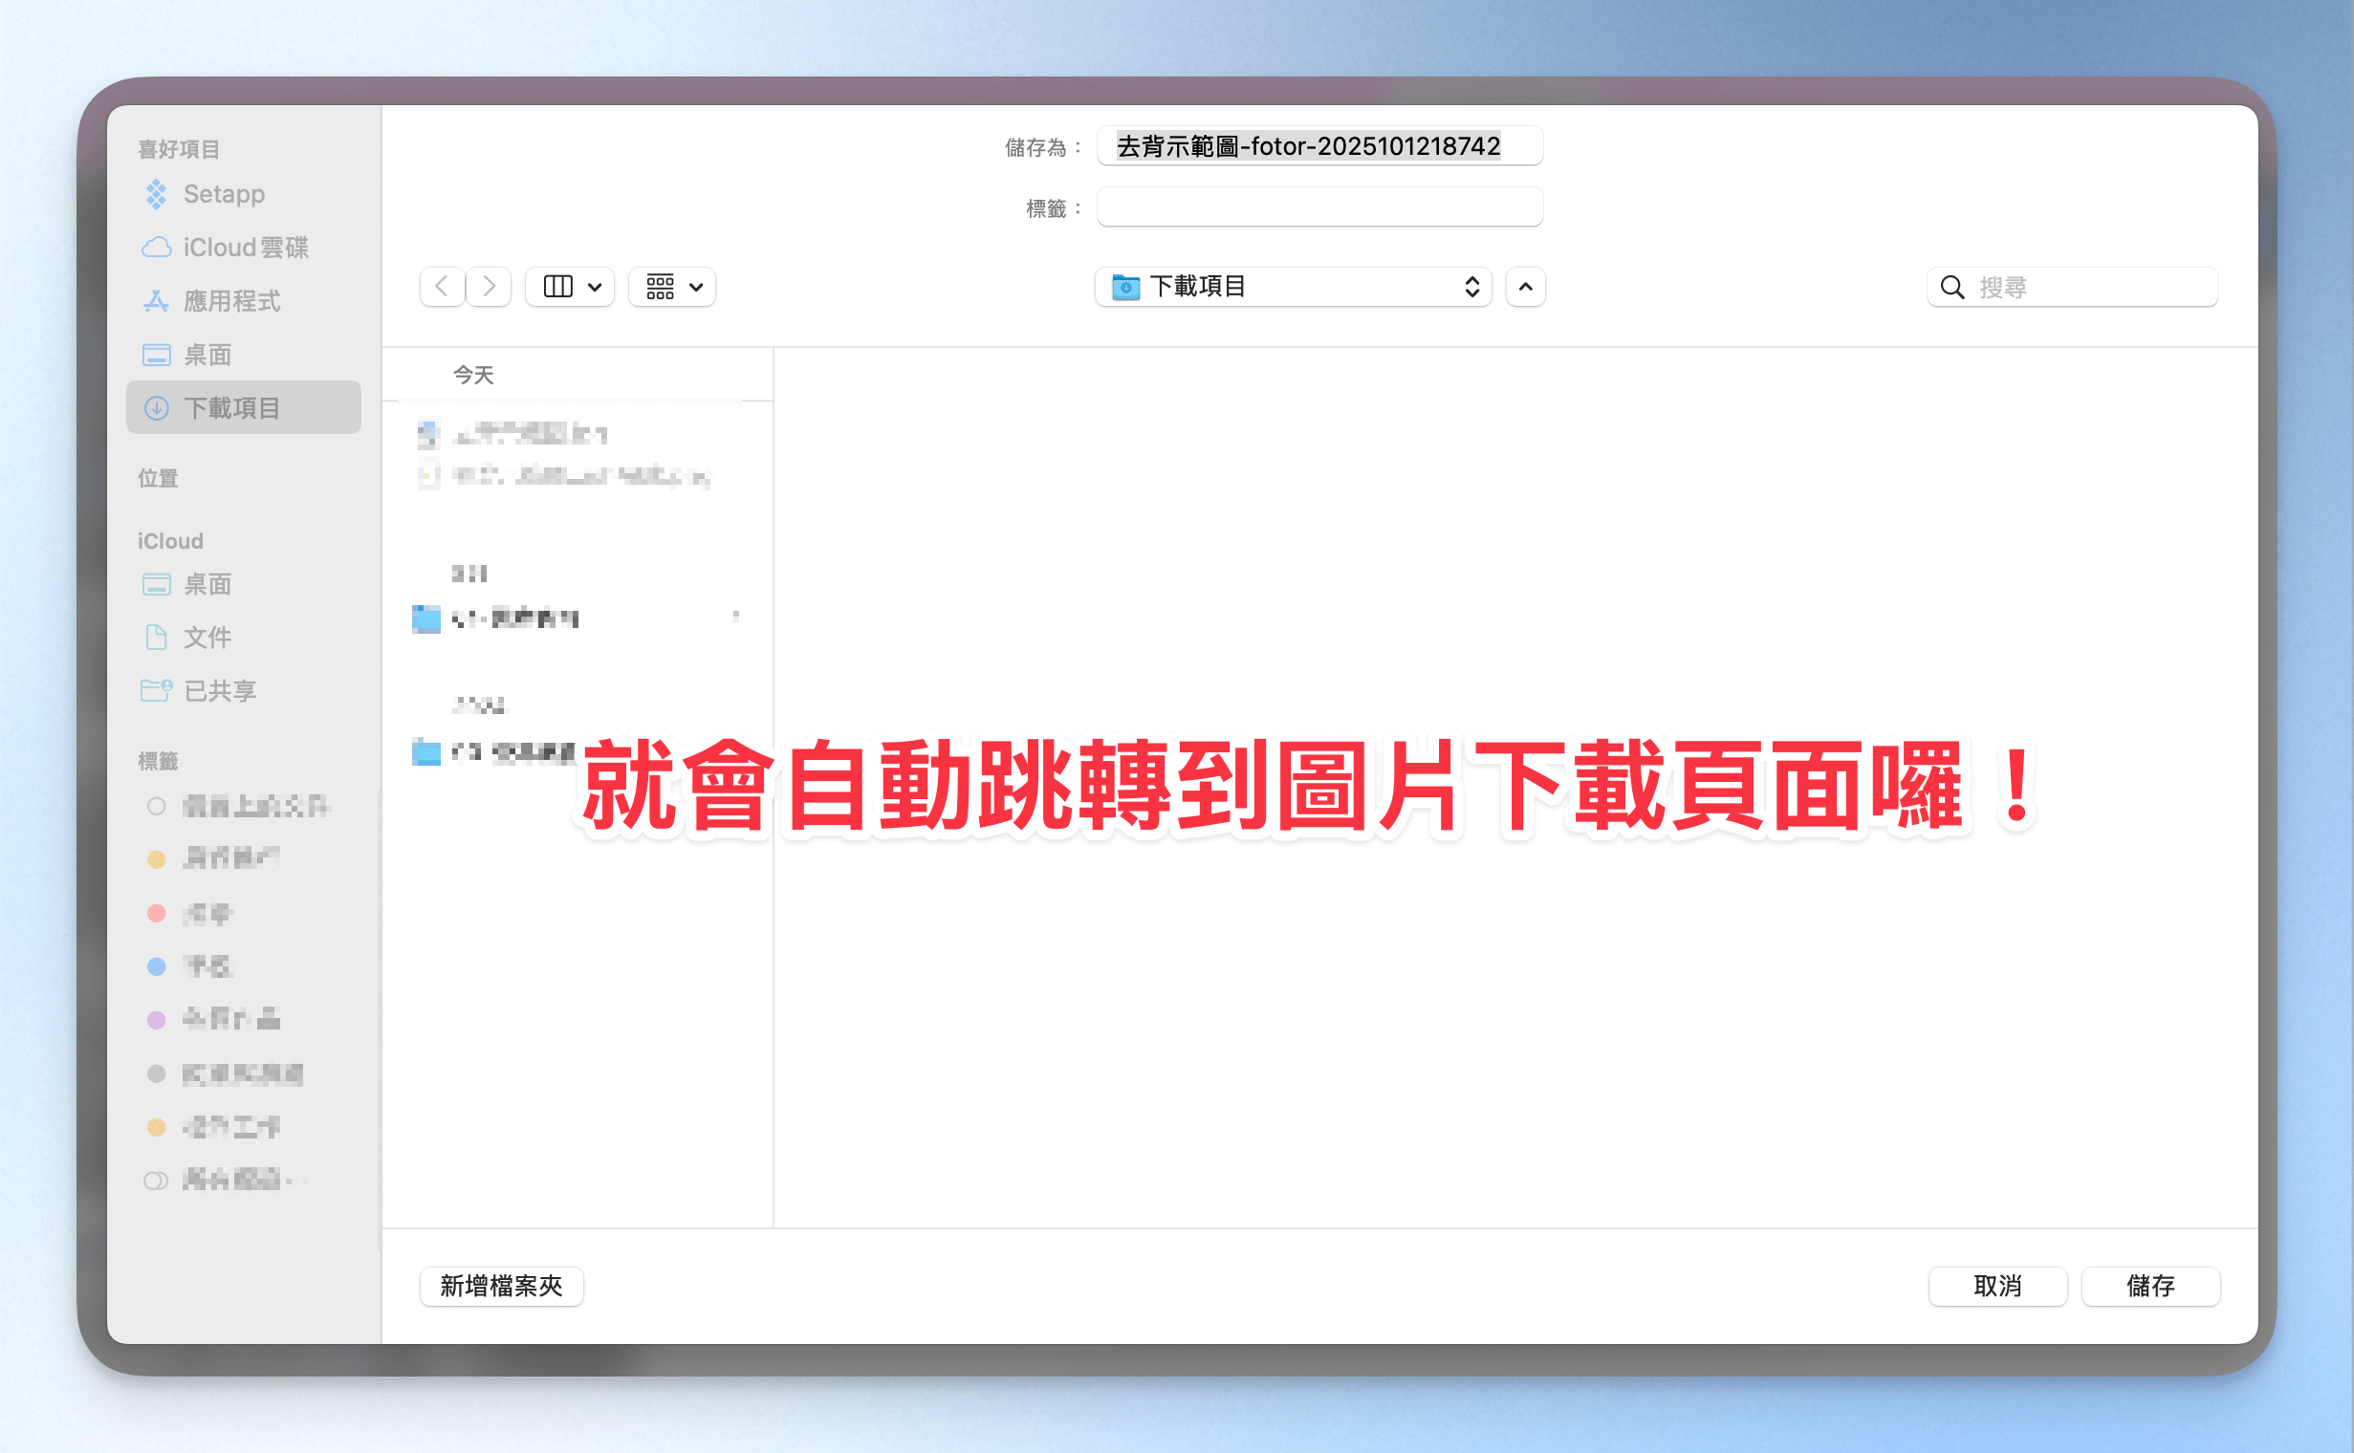
Task: Select 下載項目 in the sidebar
Action: [x=231, y=408]
